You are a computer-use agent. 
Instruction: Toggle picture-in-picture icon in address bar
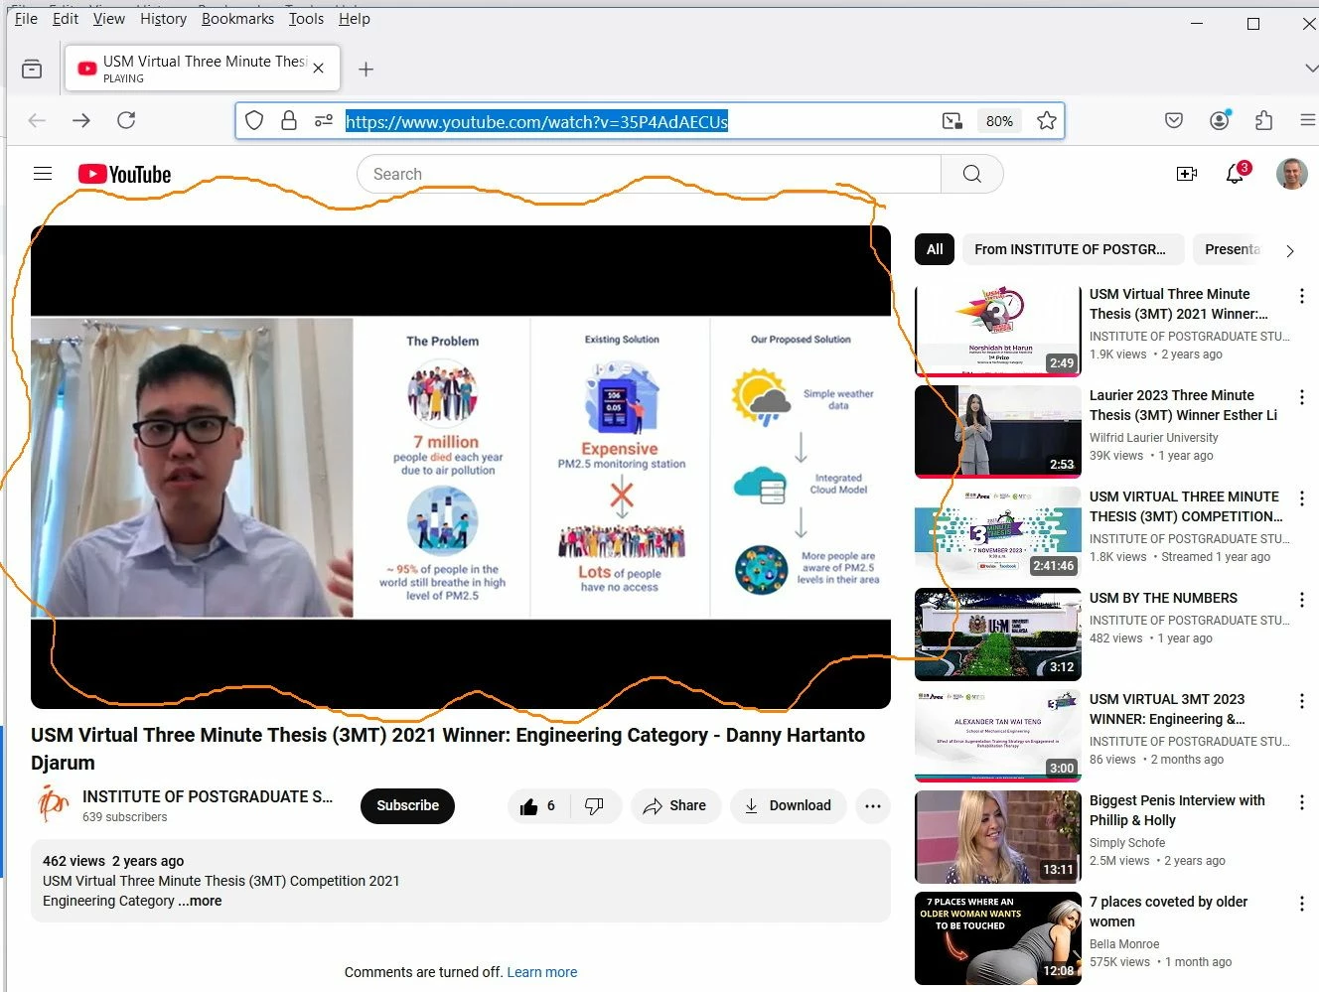click(x=953, y=120)
